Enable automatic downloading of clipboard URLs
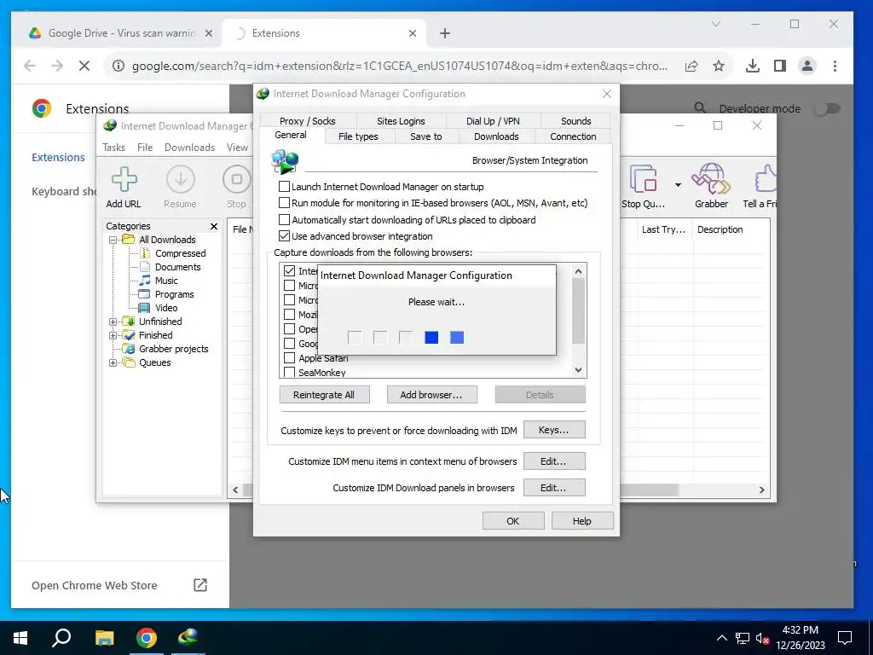The width and height of the screenshot is (873, 655). tap(284, 219)
